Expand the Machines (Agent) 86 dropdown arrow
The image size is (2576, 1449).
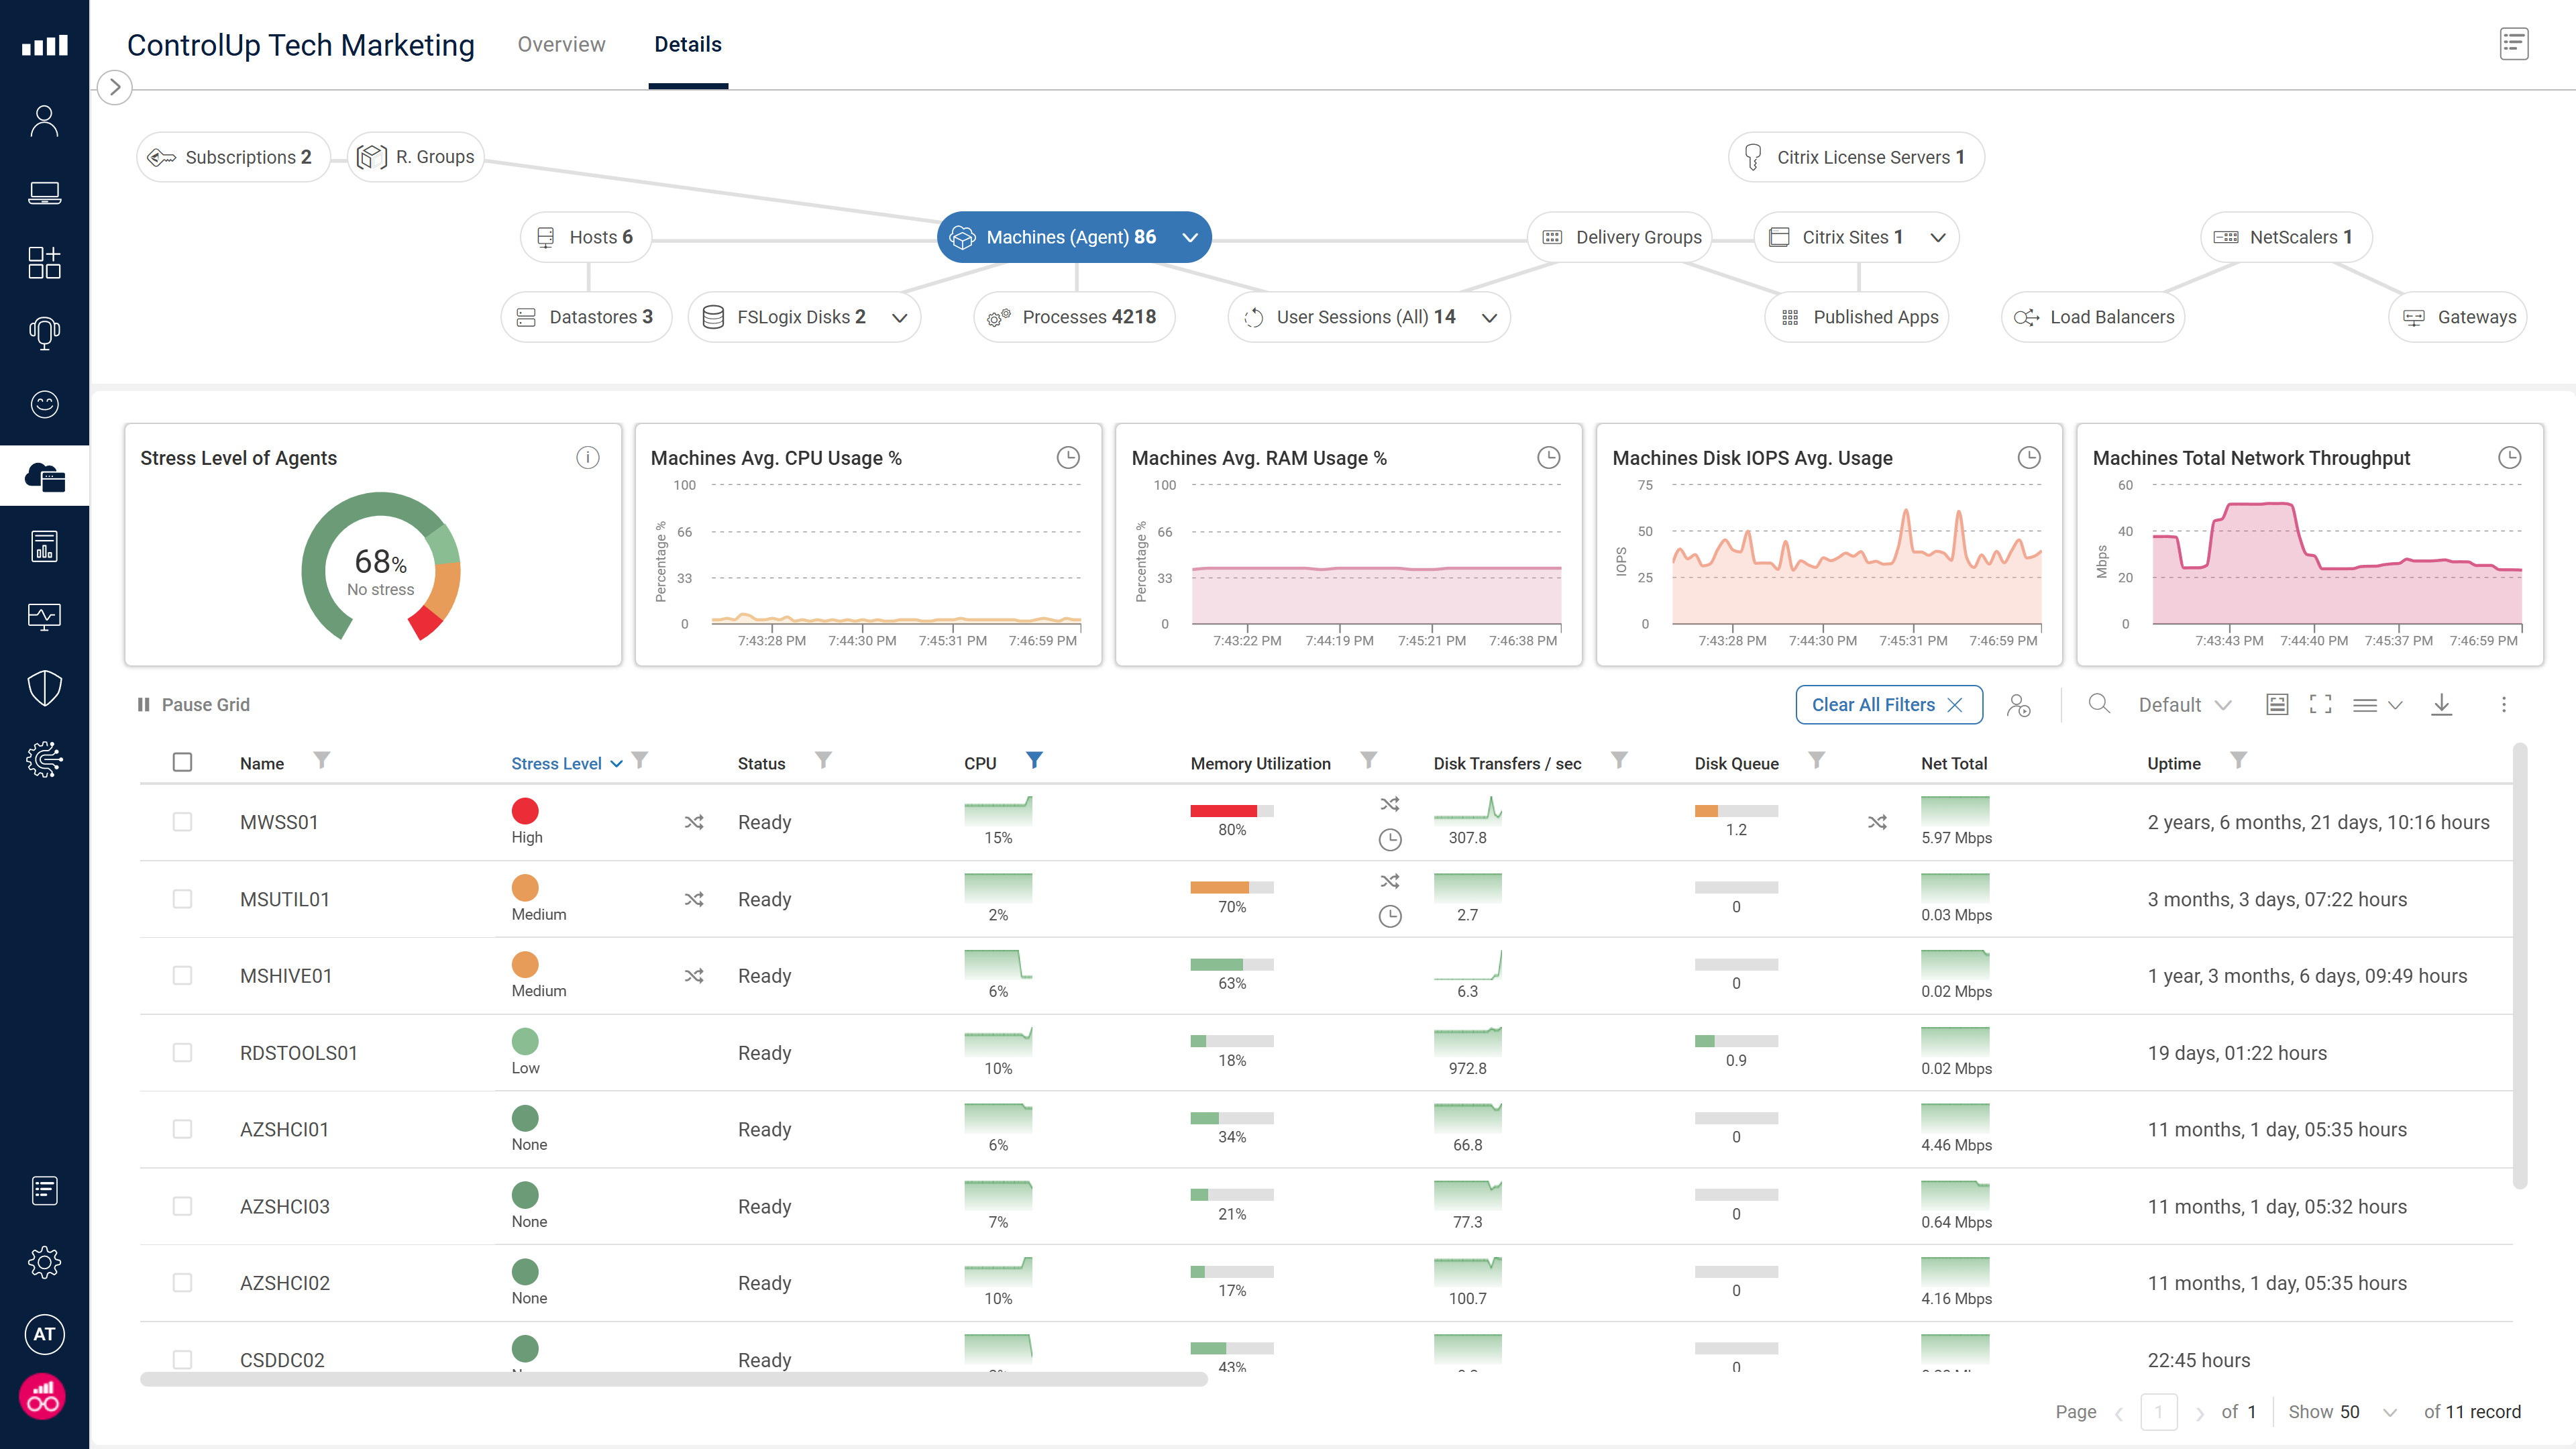tap(1190, 237)
